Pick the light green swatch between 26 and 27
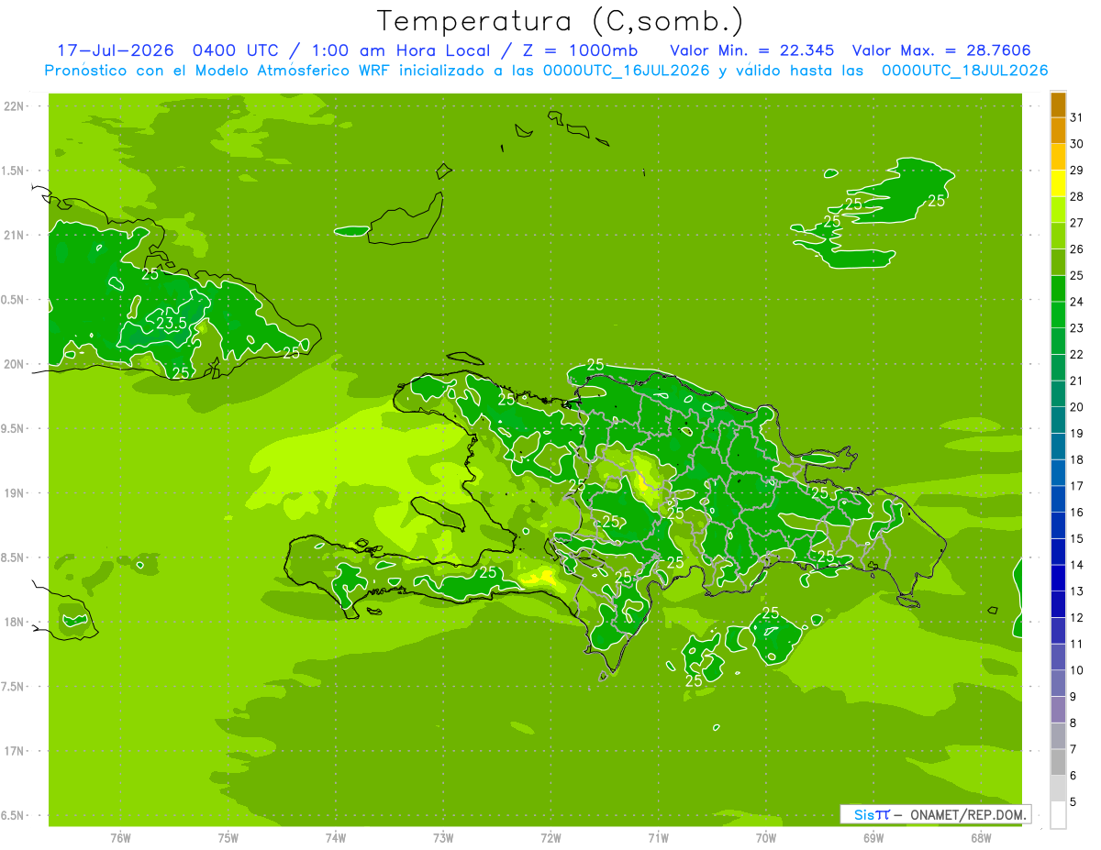 coord(1058,236)
